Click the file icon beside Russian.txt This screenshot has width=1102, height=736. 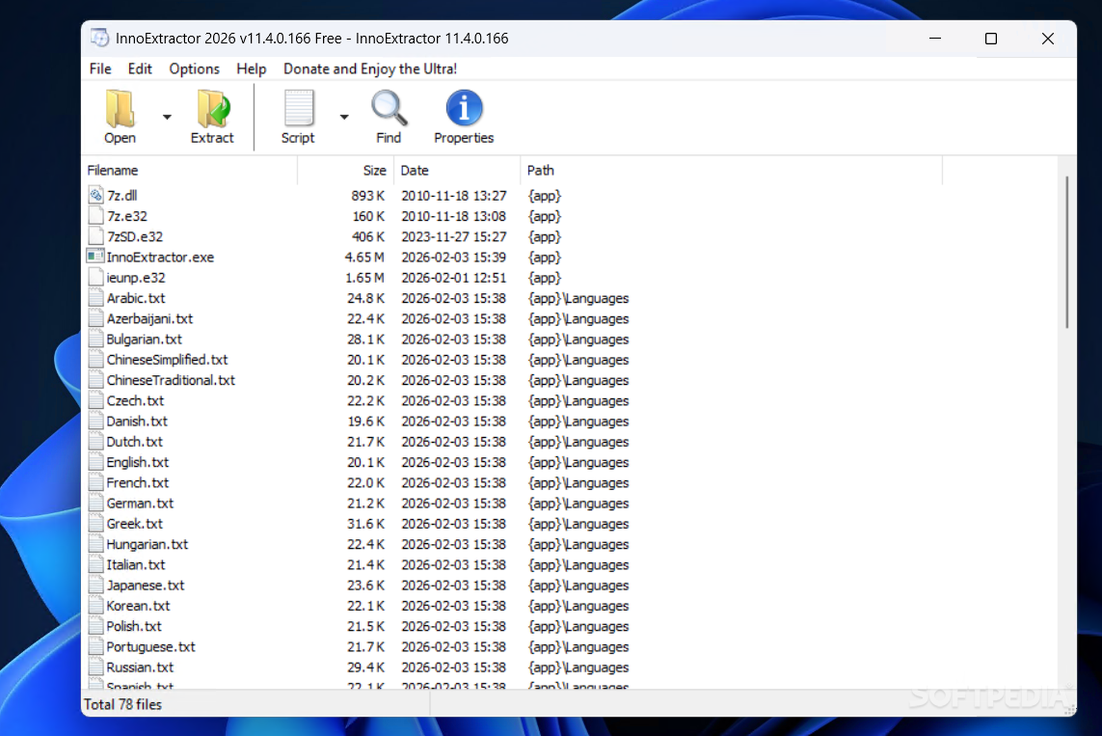pos(95,668)
